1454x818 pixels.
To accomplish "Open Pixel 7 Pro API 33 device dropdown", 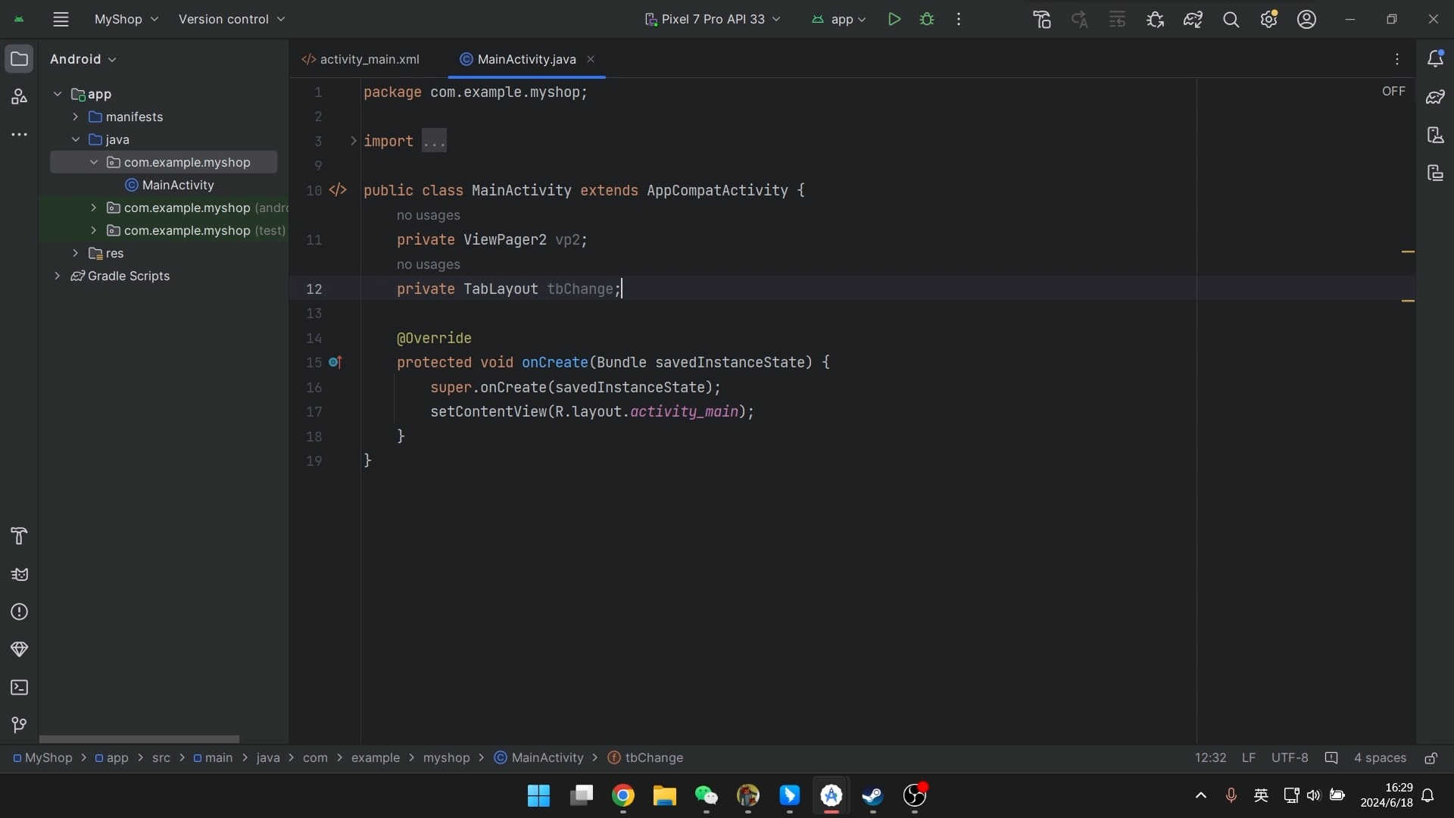I will [x=712, y=20].
